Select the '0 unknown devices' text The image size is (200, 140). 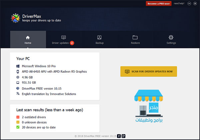click(x=34, y=122)
